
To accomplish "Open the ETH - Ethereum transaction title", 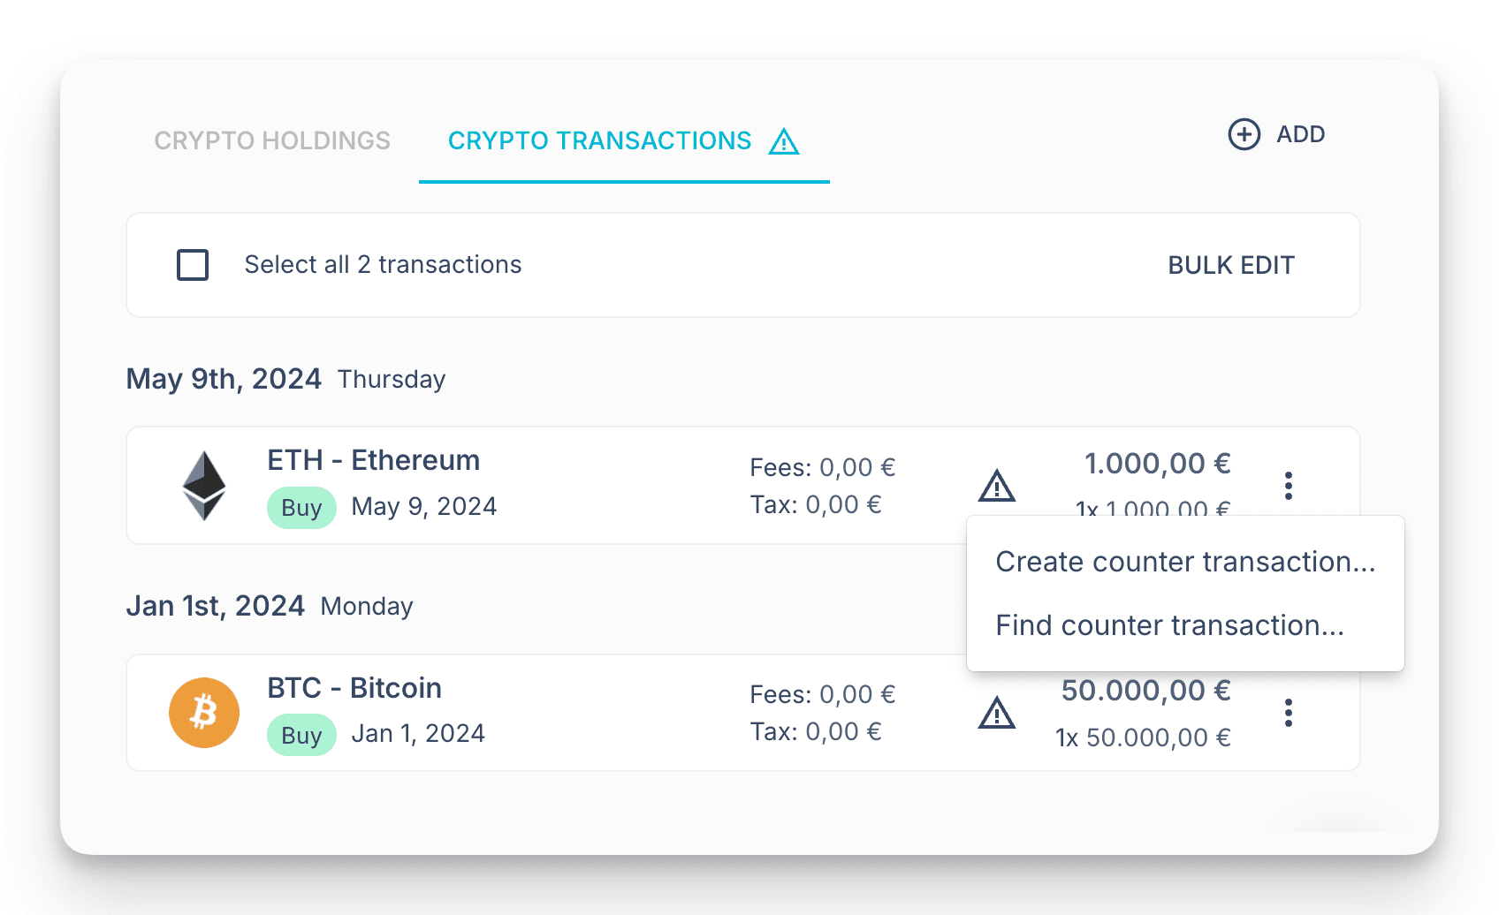I will [x=374, y=460].
